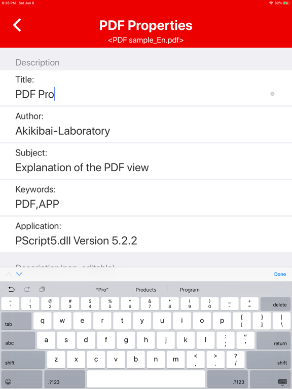Tap the 0 and right parenthesis key

[209, 304]
